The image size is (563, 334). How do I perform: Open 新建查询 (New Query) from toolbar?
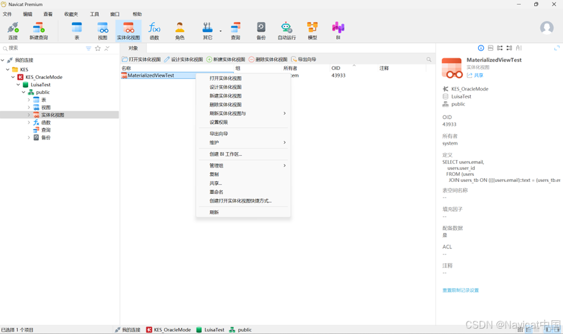38,31
